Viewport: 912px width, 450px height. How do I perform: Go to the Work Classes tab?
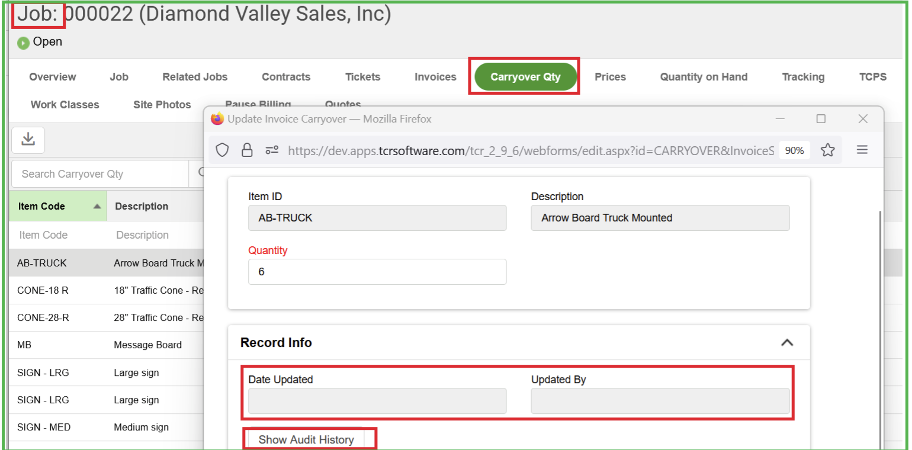point(65,105)
